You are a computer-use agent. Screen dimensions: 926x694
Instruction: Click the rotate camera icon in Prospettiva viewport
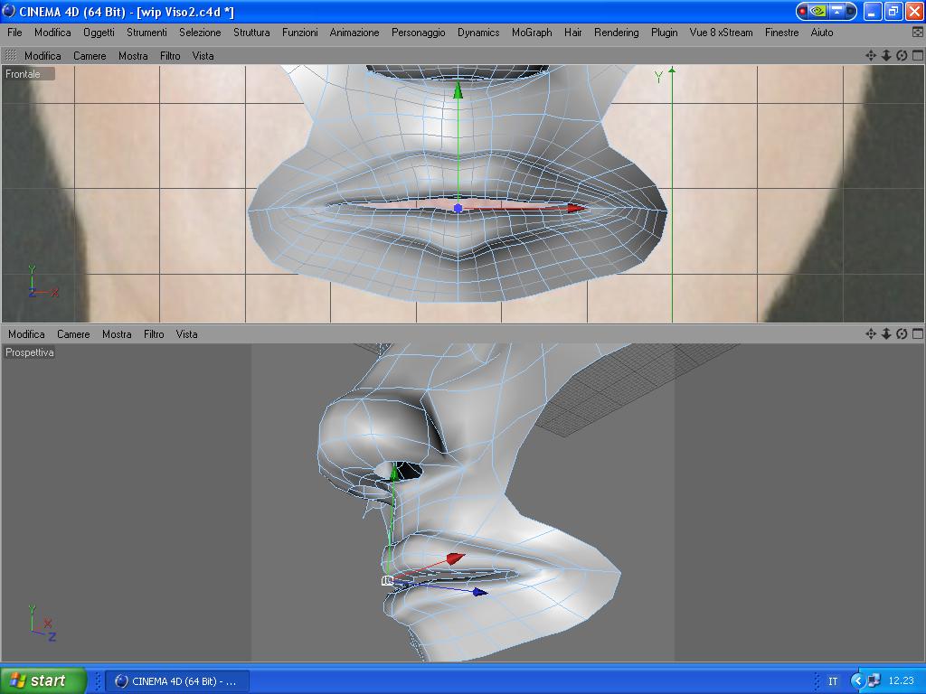[x=902, y=334]
